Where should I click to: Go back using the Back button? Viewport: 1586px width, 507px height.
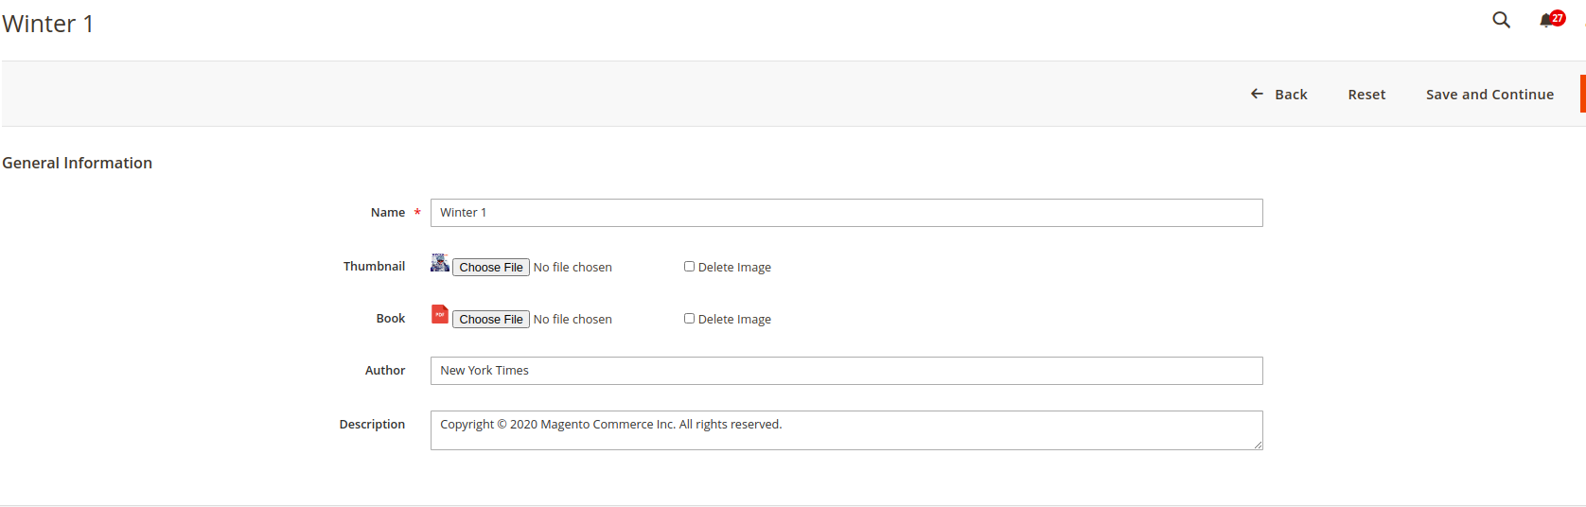[1279, 95]
